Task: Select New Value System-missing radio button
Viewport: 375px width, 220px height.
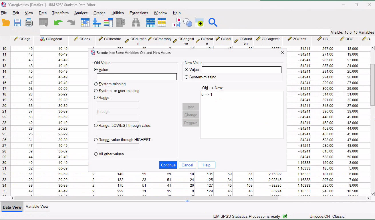Action: 187,77
